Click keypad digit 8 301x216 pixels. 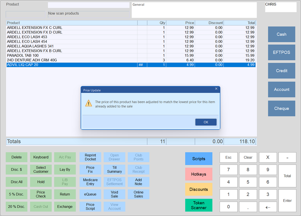point(248,170)
